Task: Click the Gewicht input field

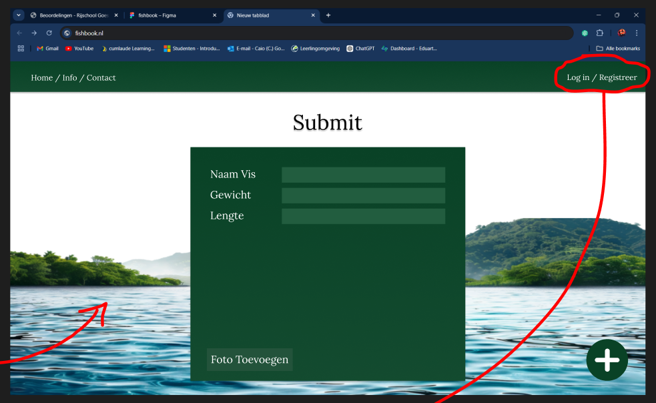Action: tap(363, 195)
